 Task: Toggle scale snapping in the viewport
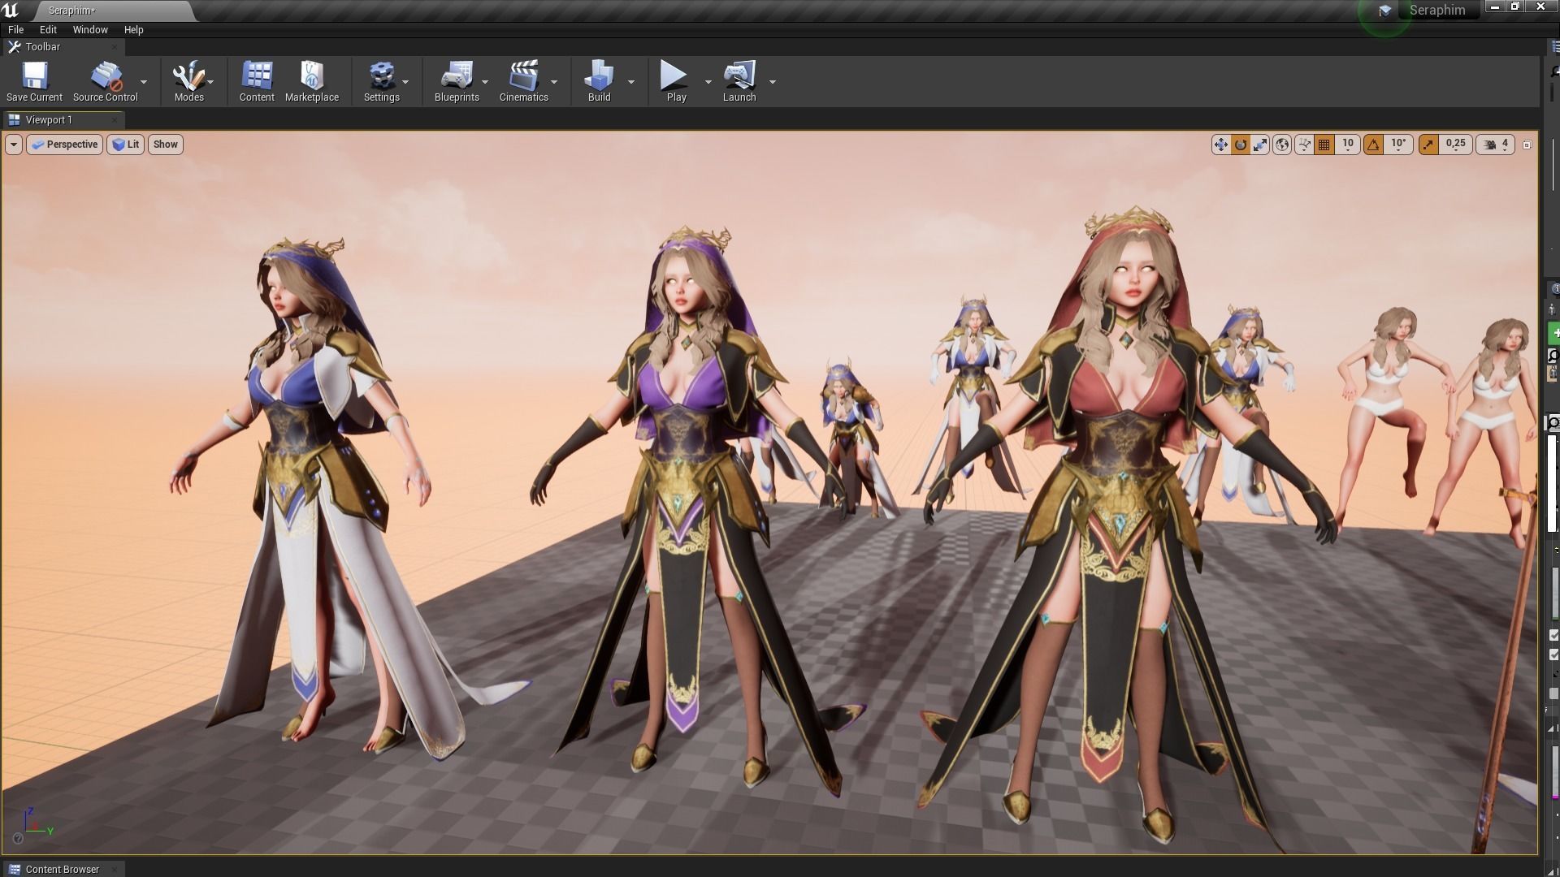1428,145
